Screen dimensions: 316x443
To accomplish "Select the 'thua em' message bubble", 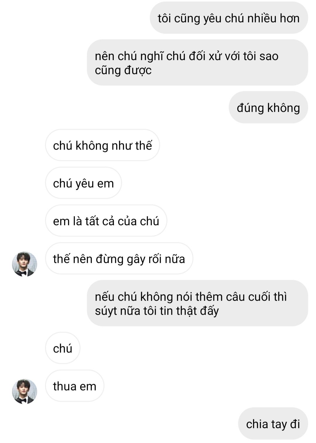I will [75, 386].
